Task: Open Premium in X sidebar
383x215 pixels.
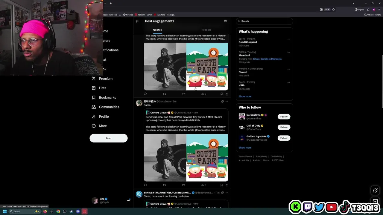Action: click(x=102, y=79)
